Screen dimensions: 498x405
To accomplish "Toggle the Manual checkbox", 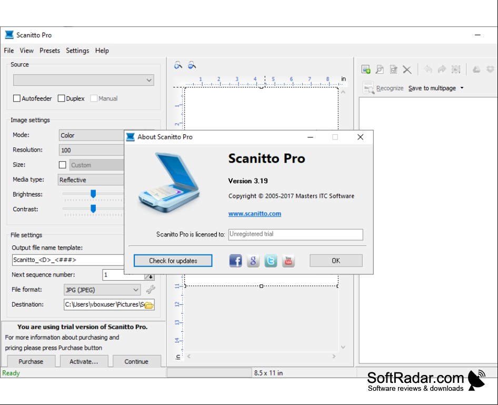I will click(94, 98).
